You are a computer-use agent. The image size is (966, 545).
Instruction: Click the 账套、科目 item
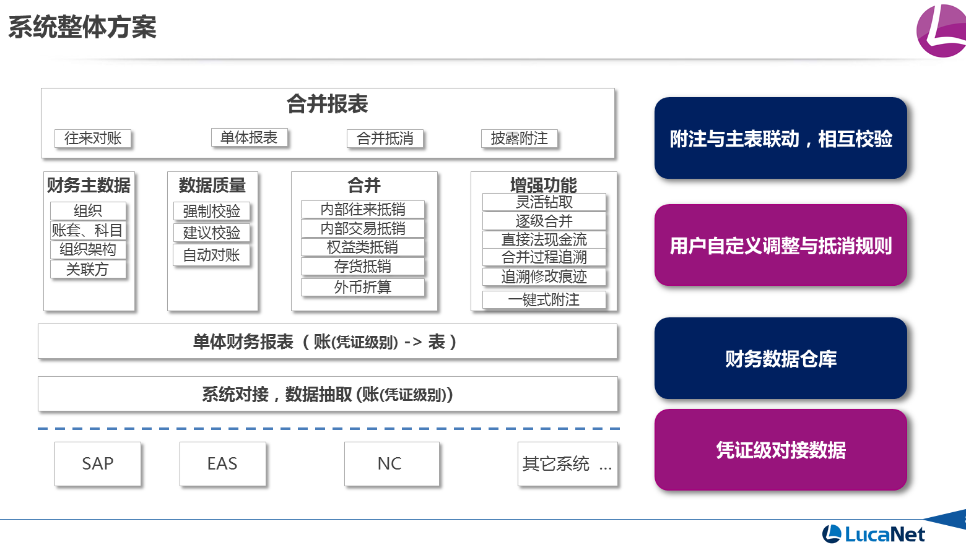tap(88, 230)
